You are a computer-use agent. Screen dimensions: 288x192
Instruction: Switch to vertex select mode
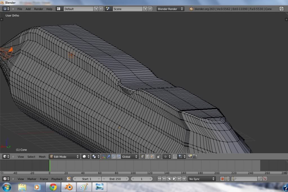(142, 156)
